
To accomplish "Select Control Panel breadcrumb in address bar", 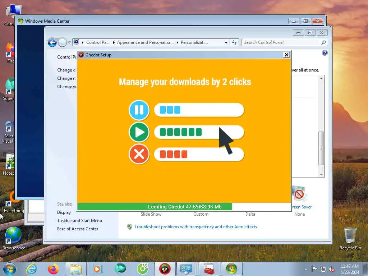I will [98, 42].
